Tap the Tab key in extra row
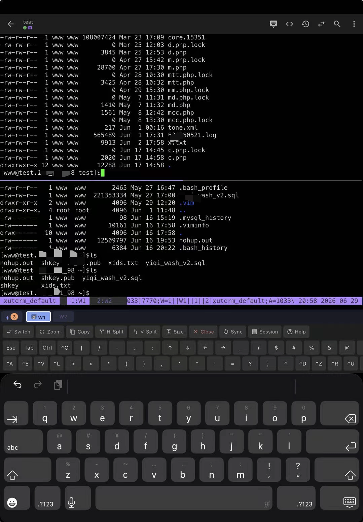This screenshot has height=522, width=363. pos(29,348)
